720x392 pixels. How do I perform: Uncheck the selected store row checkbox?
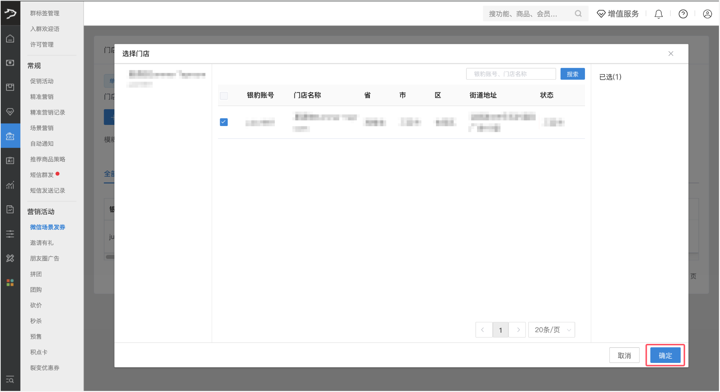224,122
